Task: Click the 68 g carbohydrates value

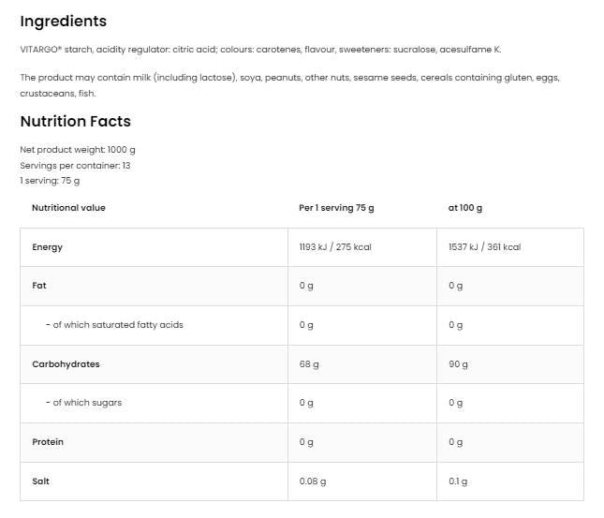Action: [x=309, y=363]
